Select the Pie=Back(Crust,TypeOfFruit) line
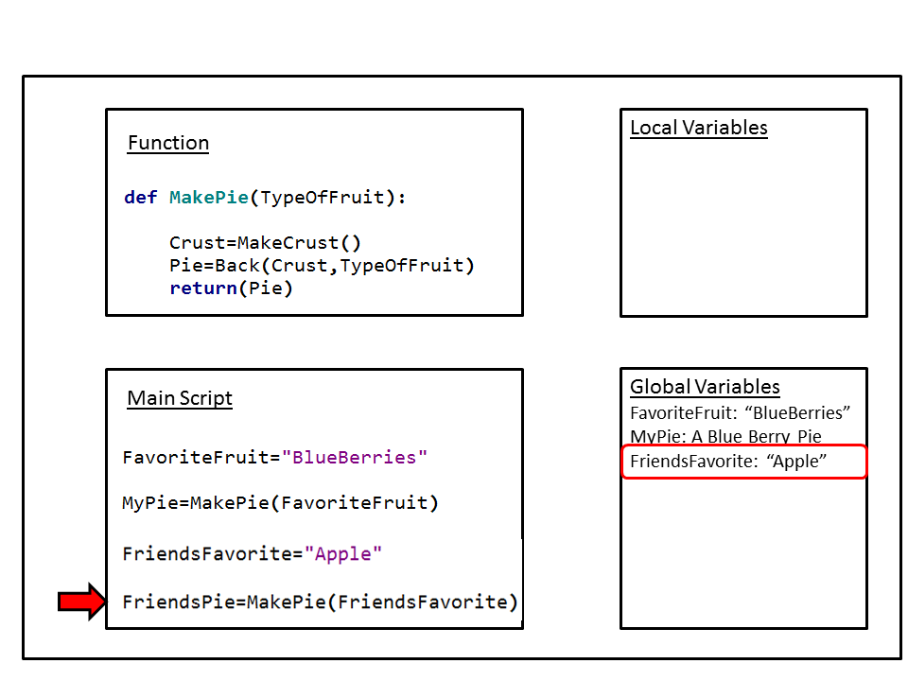Viewport: 908px width, 681px height. pos(322,265)
